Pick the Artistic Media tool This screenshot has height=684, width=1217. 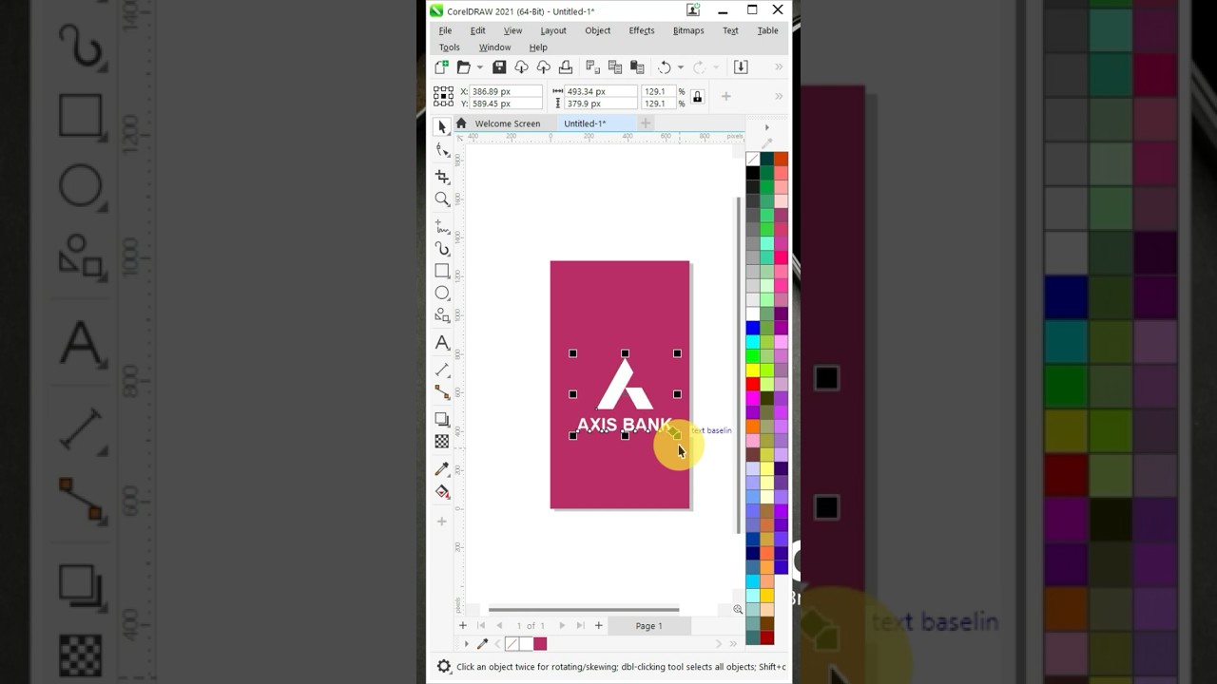(x=442, y=249)
